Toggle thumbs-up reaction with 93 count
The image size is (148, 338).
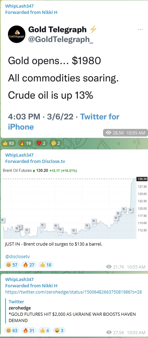(8, 143)
